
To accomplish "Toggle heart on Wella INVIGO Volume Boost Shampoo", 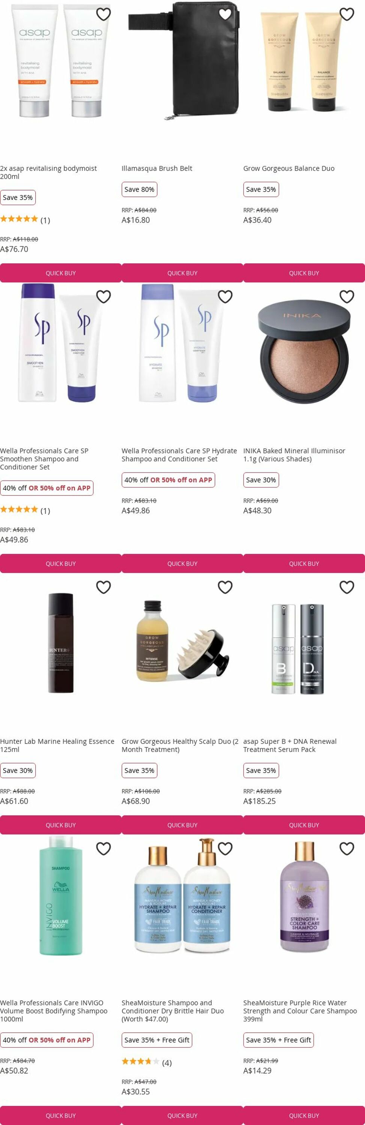I will [104, 849].
